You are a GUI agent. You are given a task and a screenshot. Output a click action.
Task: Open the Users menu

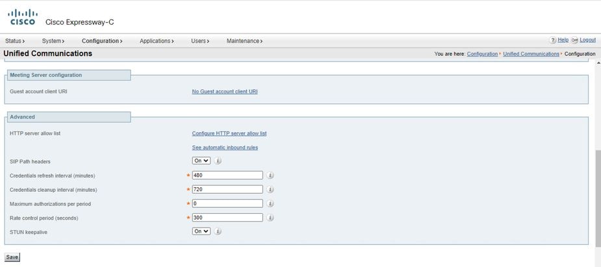tap(200, 41)
